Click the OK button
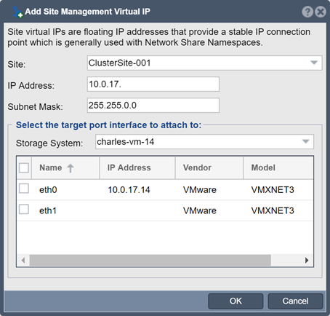The height and width of the screenshot is (316, 330). pos(236,301)
